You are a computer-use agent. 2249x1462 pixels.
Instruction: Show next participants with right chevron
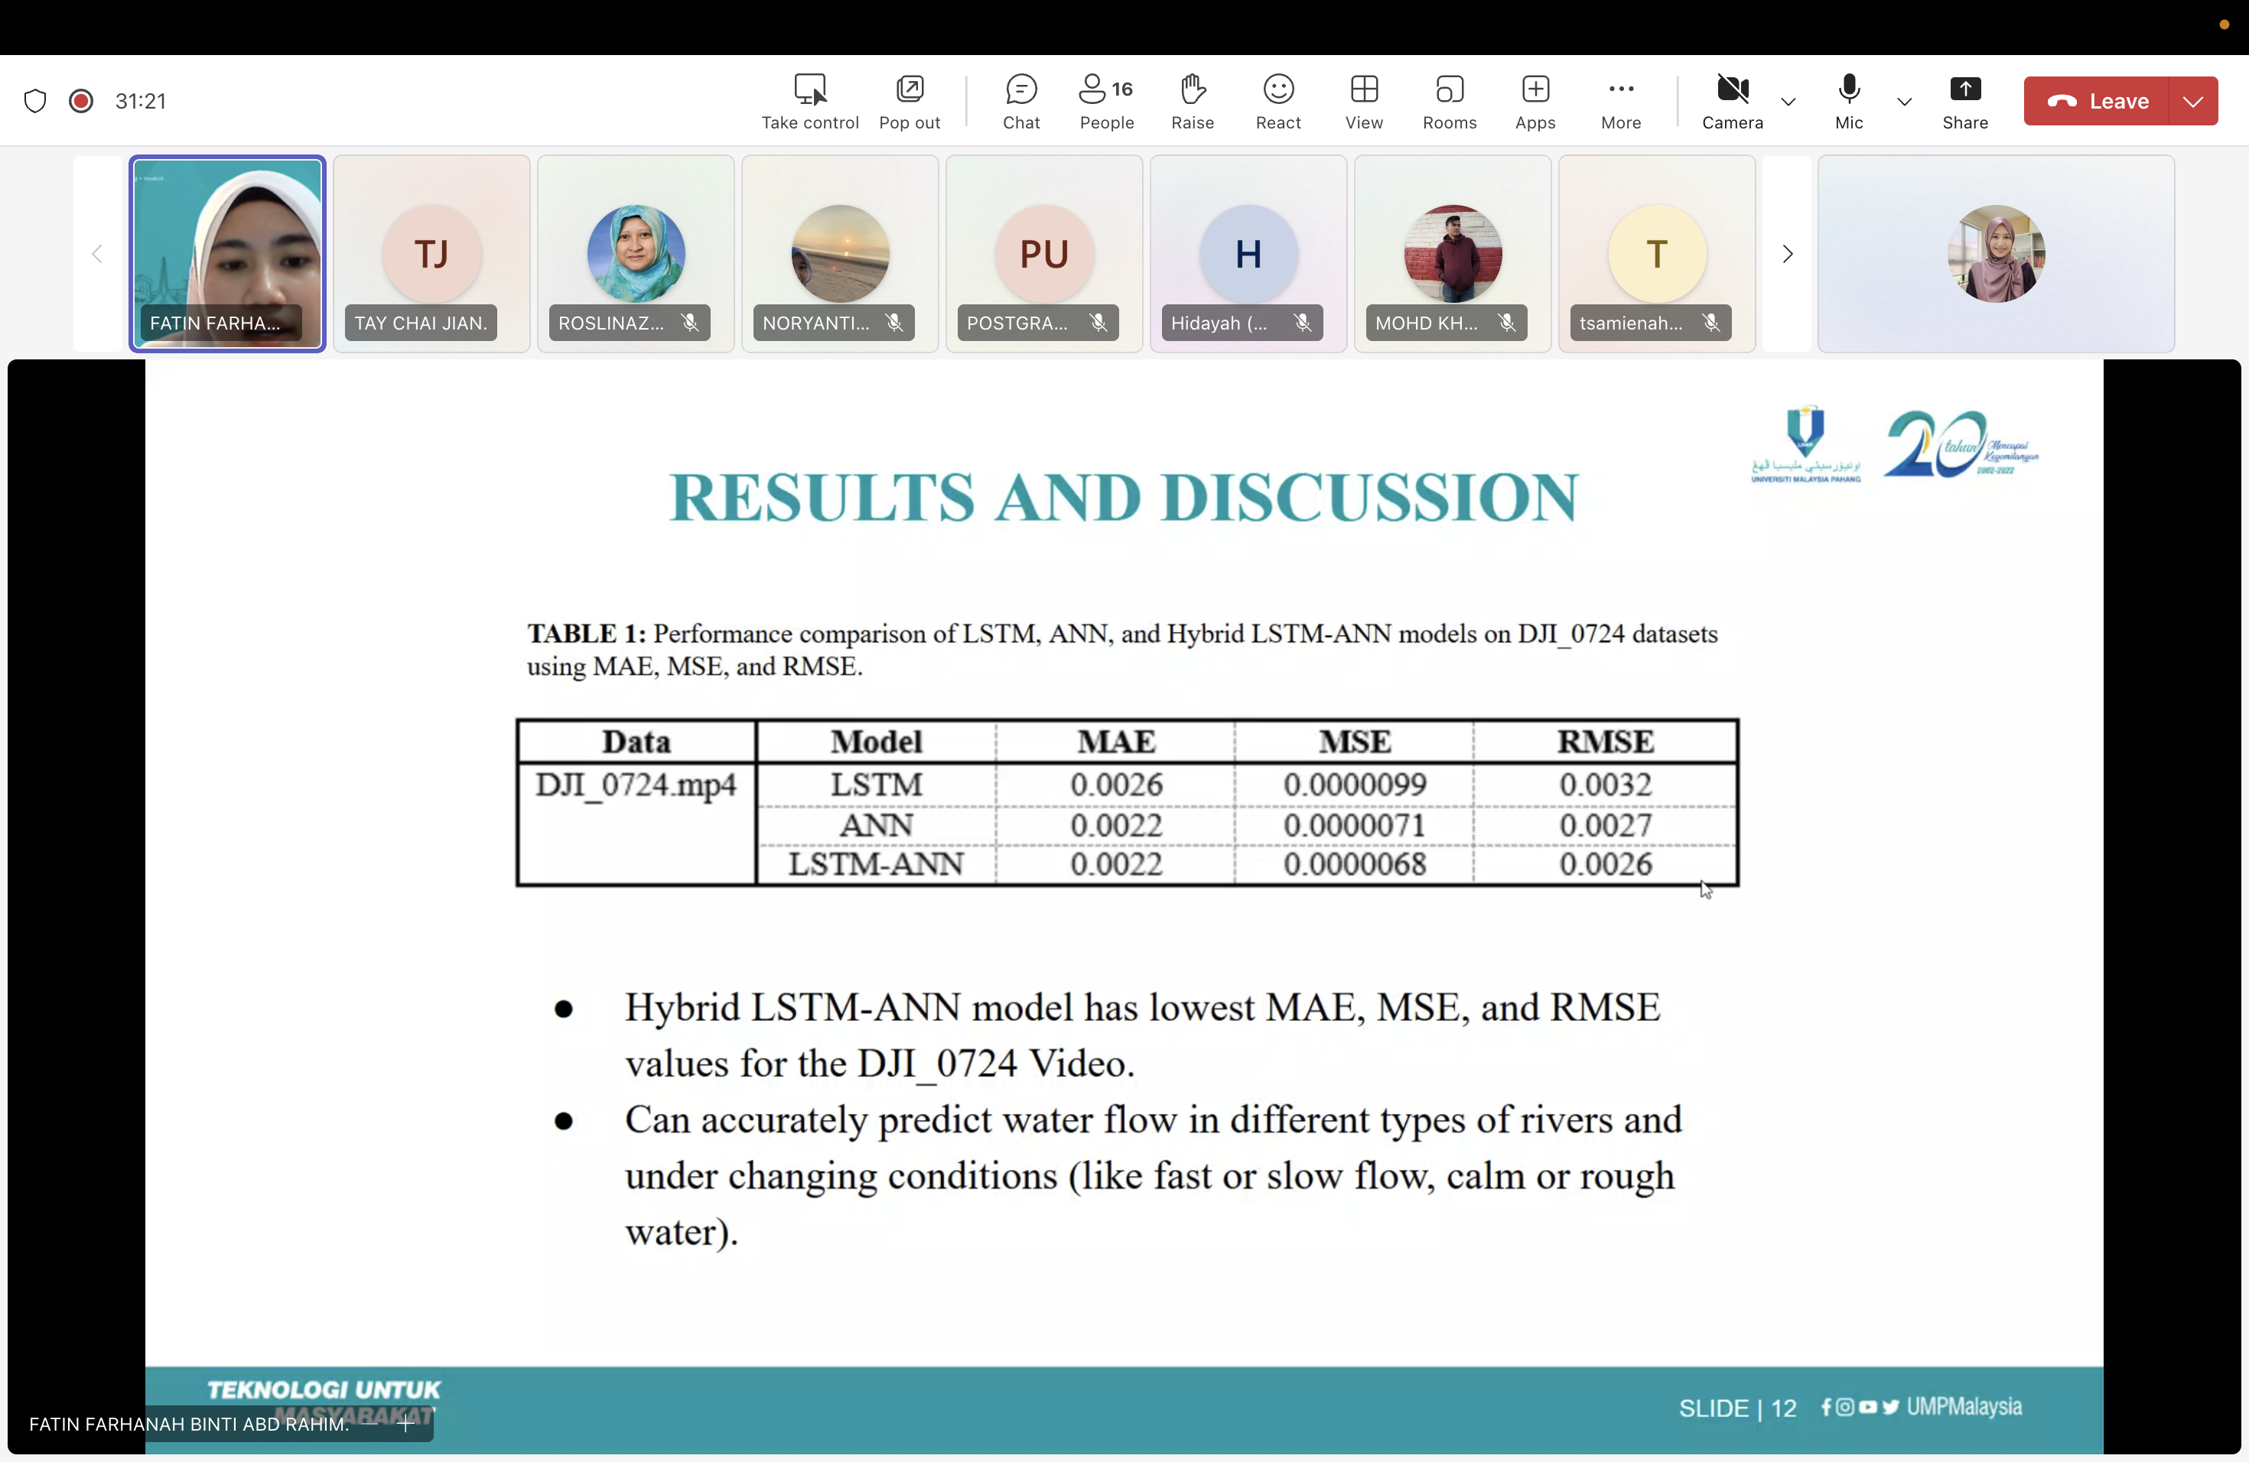click(1787, 254)
